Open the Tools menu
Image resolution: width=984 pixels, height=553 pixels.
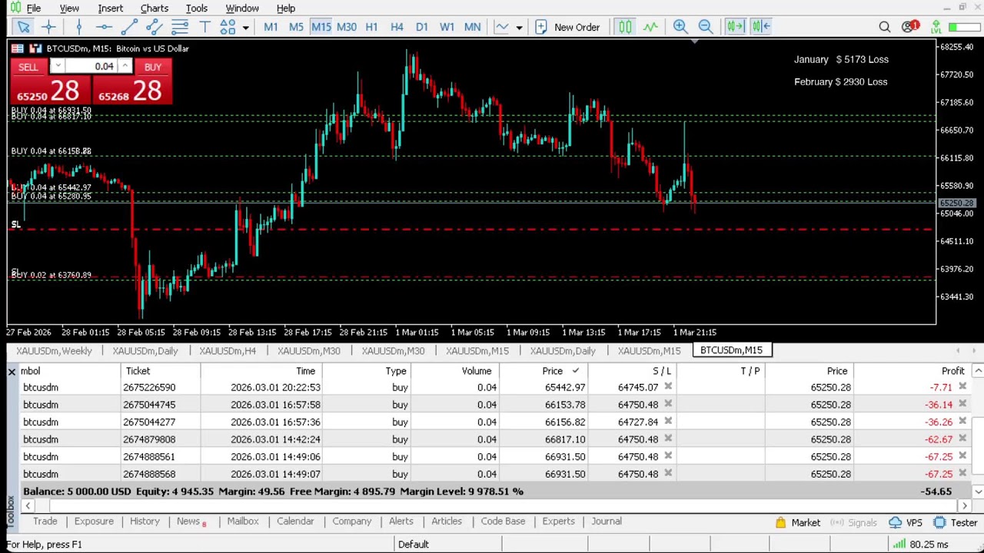click(197, 8)
